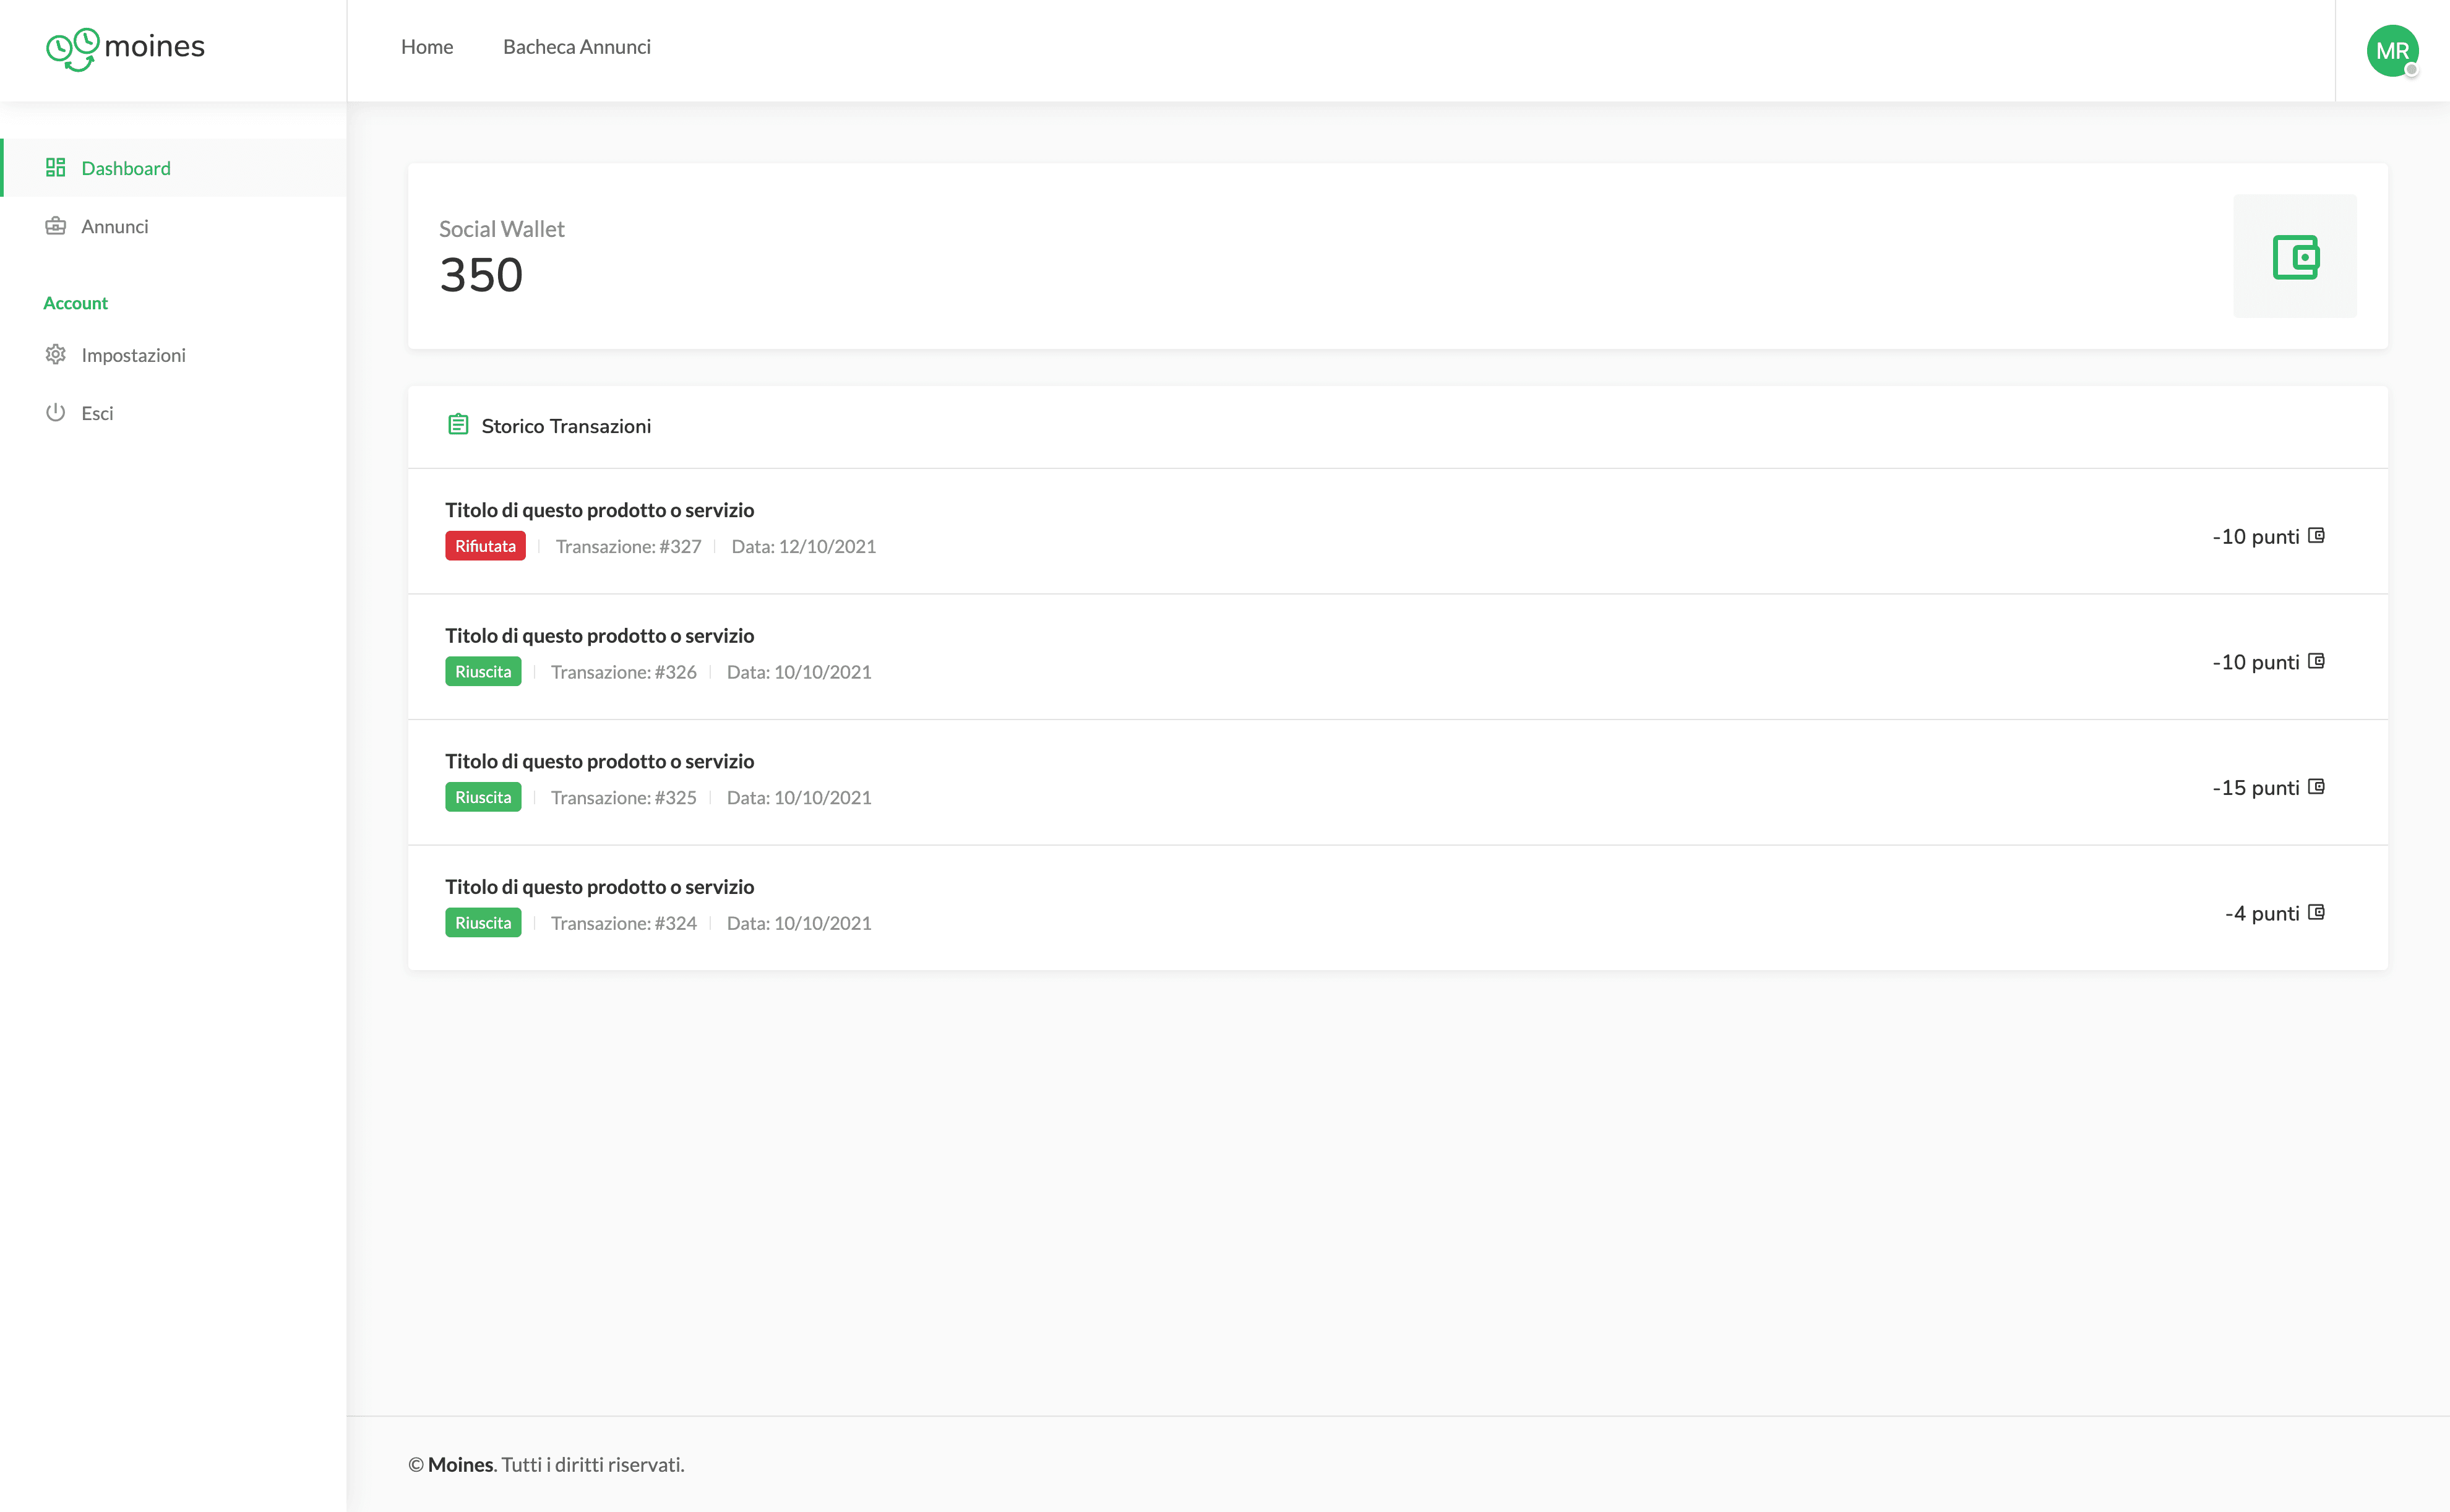2450x1512 pixels.
Task: Click the Annunci briefcase icon
Action: click(x=56, y=226)
